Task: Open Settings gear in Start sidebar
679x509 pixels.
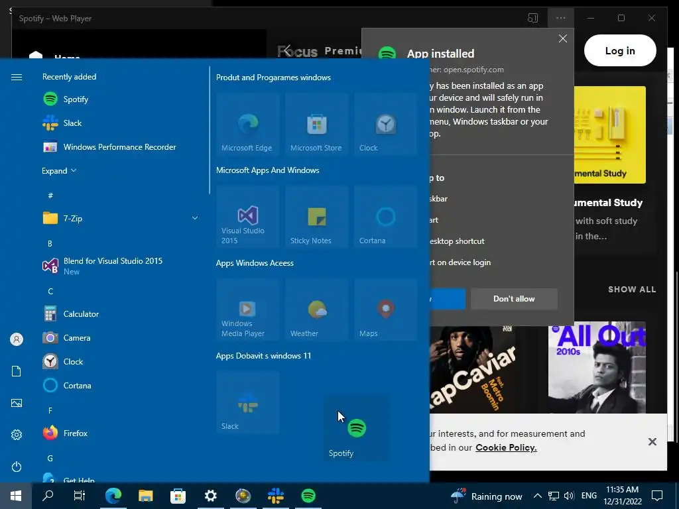Action: [x=17, y=435]
